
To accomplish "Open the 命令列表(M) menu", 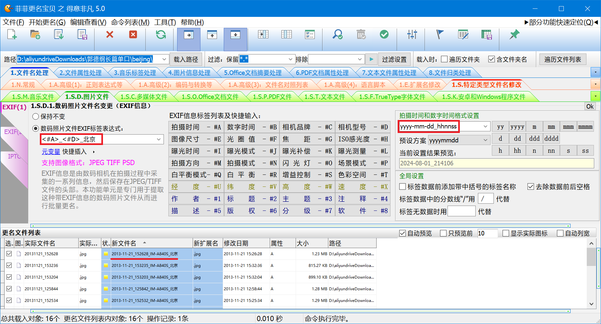I will 130,22.
